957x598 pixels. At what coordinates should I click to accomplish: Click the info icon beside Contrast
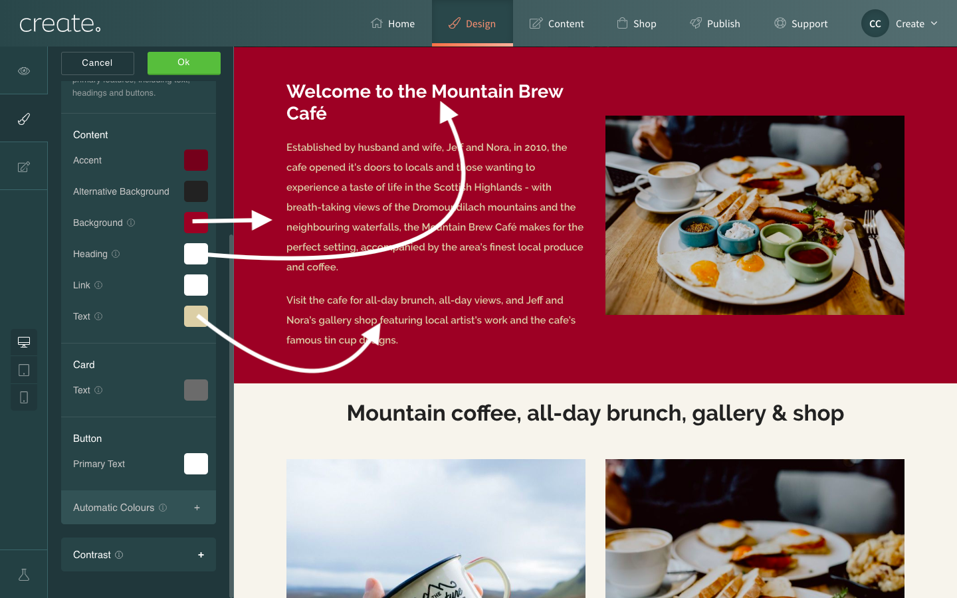click(119, 555)
